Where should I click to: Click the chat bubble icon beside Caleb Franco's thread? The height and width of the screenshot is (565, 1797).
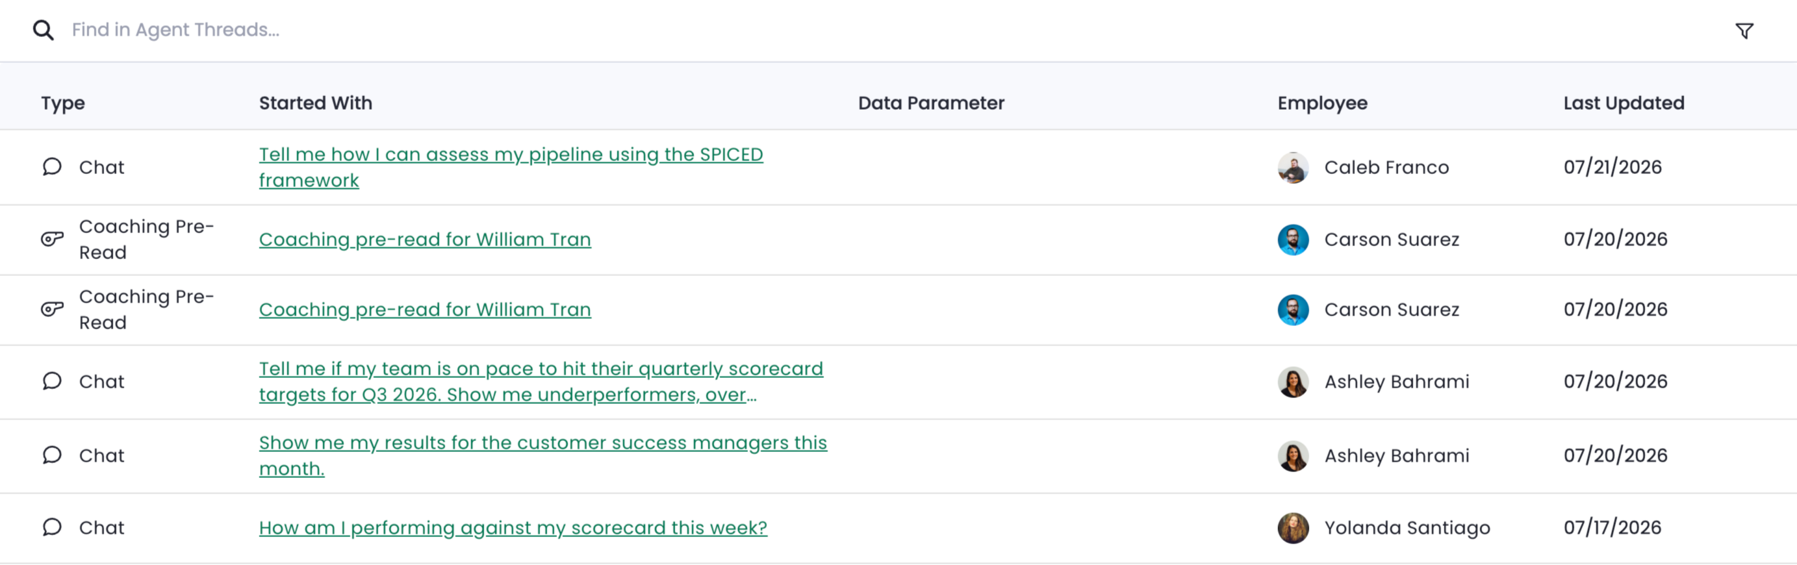pos(53,167)
